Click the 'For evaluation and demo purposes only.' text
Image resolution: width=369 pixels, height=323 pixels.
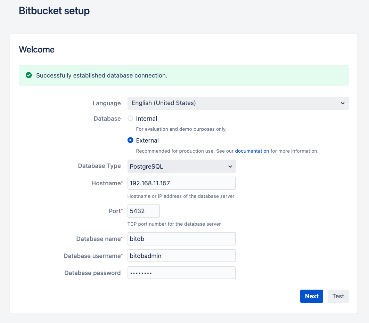click(181, 129)
